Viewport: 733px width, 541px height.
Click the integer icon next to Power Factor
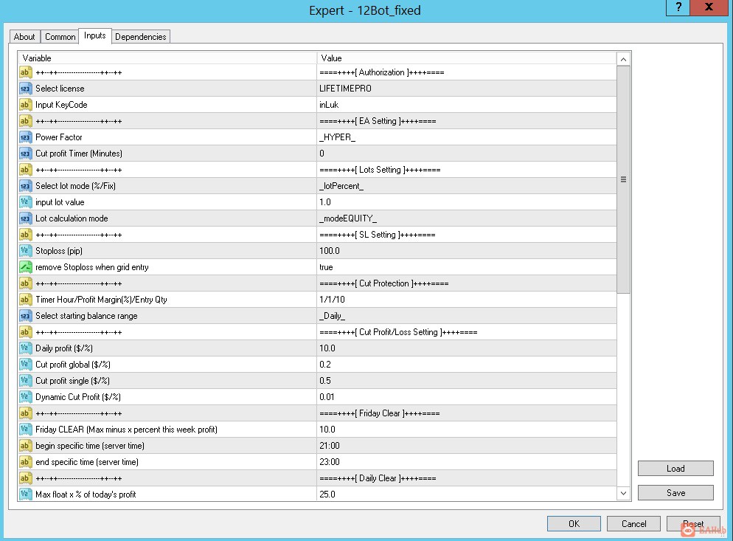click(x=25, y=137)
